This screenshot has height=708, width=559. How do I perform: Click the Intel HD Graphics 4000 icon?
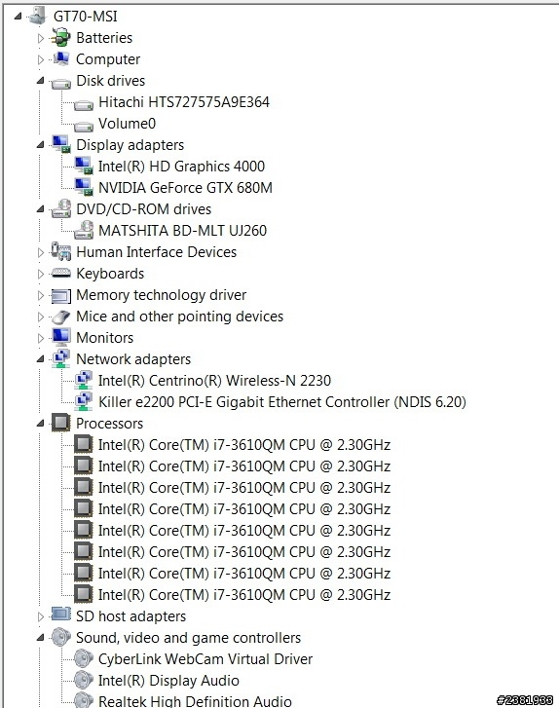[x=83, y=166]
